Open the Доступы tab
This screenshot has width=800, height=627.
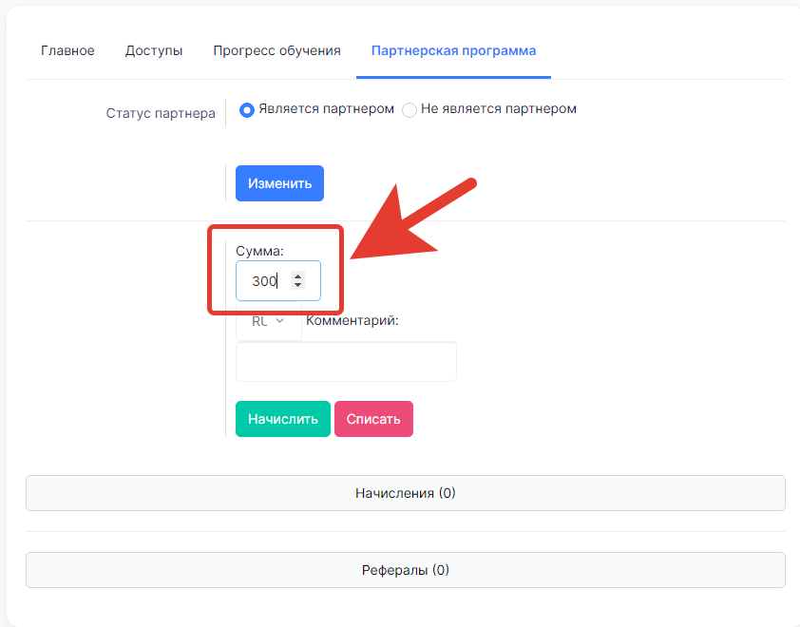click(x=154, y=50)
